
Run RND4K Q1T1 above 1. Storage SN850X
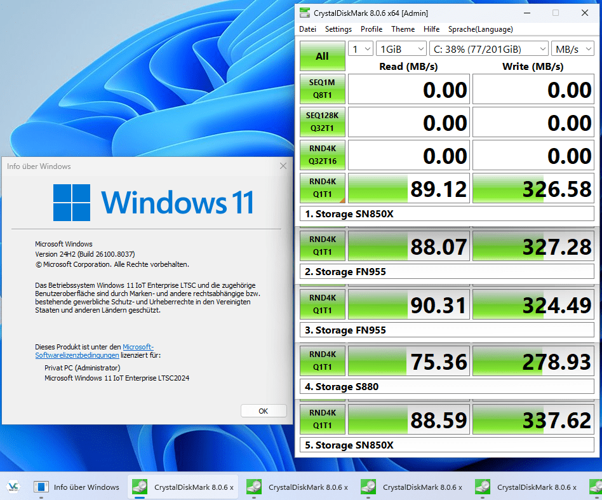322,188
